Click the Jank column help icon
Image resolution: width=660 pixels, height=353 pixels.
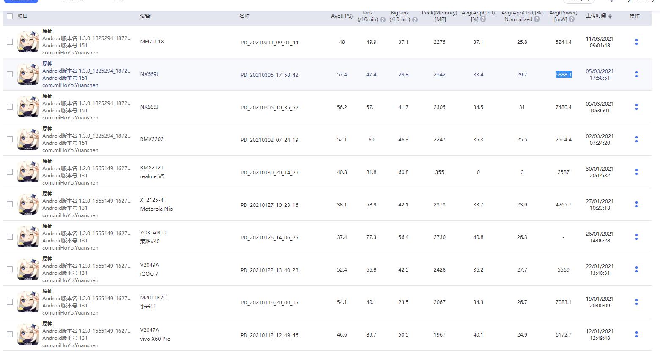383,19
